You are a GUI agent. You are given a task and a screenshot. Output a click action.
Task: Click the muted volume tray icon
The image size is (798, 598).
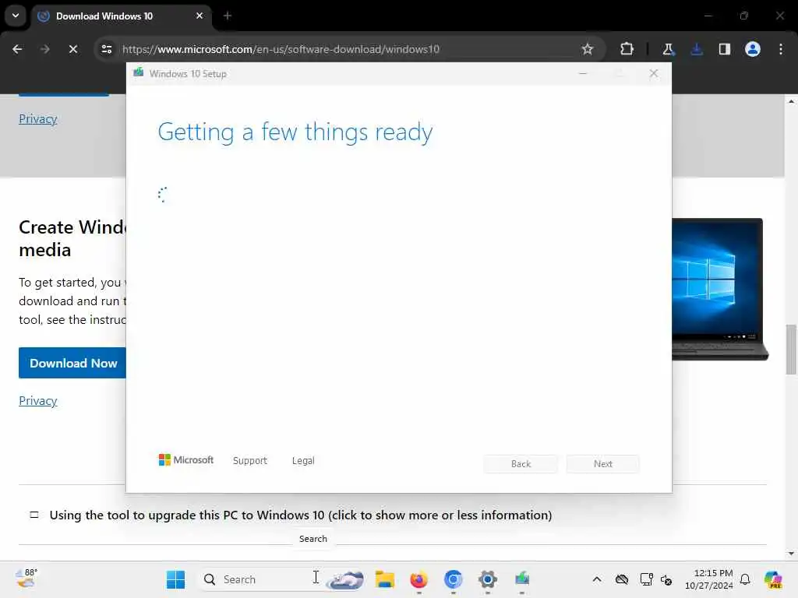pos(666,579)
